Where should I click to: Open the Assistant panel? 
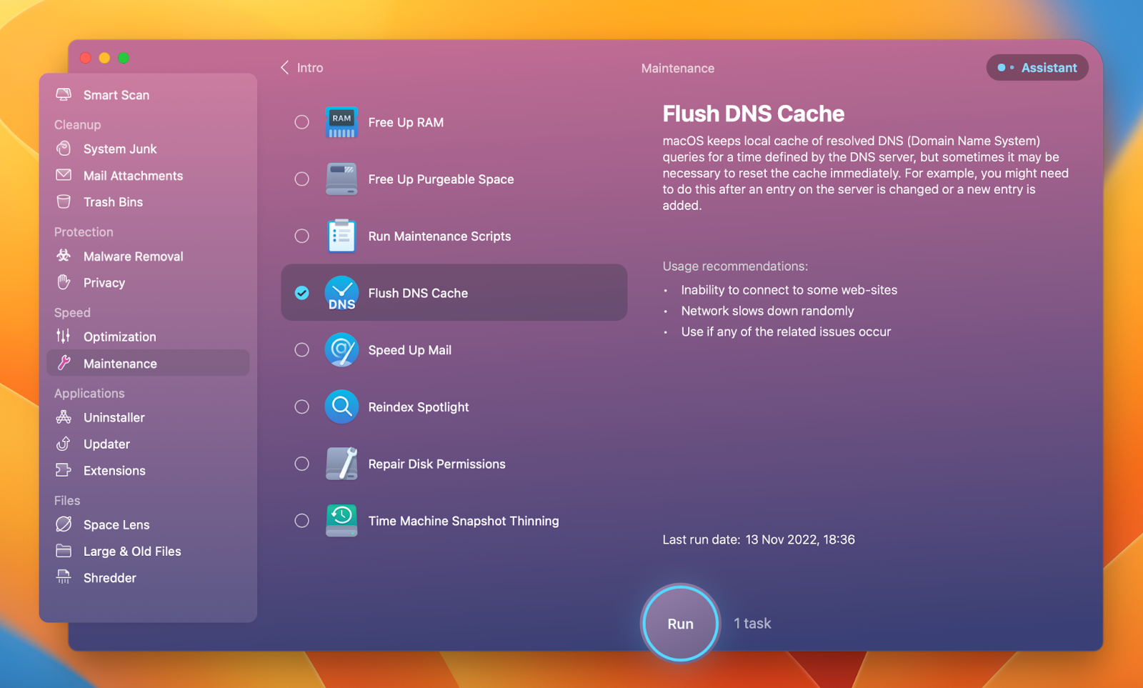tap(1037, 67)
